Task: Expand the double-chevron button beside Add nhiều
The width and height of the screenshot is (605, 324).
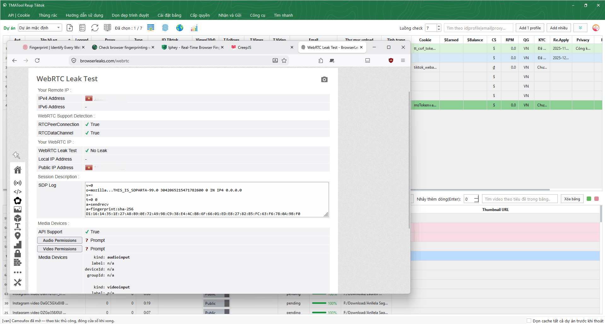Action: click(580, 28)
